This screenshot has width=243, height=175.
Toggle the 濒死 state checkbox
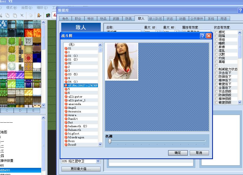click(x=216, y=32)
